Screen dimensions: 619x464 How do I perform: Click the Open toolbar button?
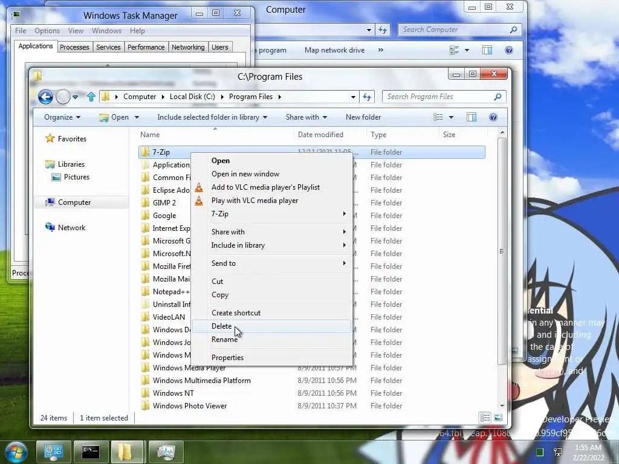(x=114, y=117)
